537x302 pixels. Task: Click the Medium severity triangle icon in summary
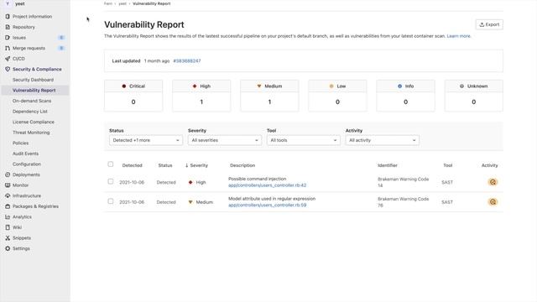[259, 86]
